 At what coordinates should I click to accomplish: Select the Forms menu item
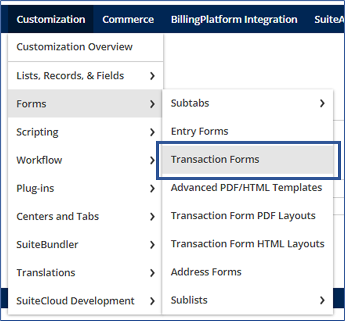85,104
